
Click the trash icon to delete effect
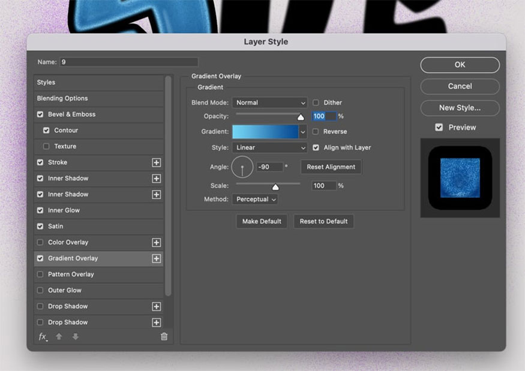pos(164,337)
